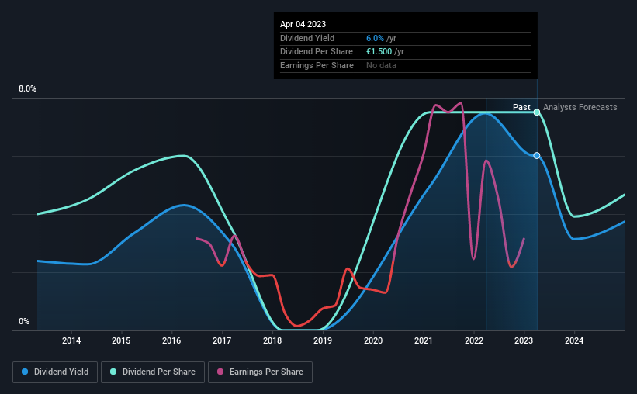Click the Dividend Yield row label in tooltip

coord(307,38)
